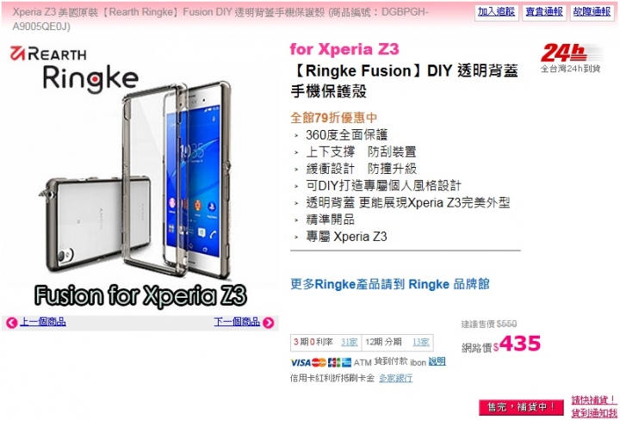Open the 多家銀行 credit card bonus link

[396, 378]
